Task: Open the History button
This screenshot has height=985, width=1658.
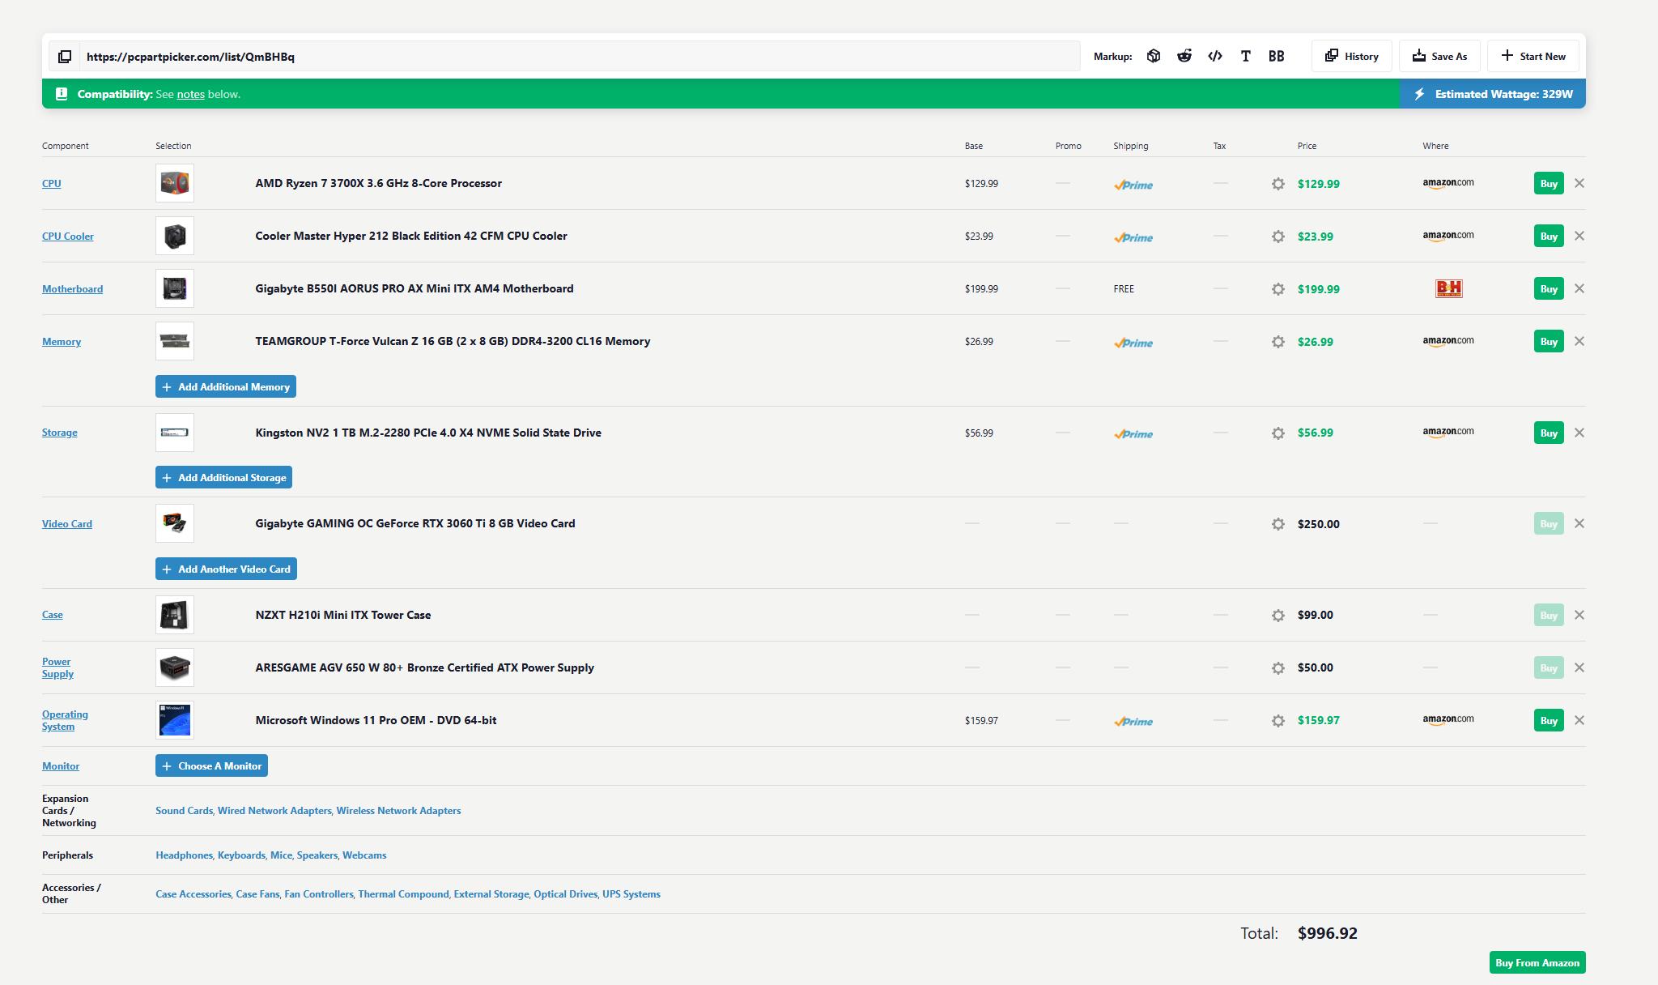Action: pos(1351,57)
